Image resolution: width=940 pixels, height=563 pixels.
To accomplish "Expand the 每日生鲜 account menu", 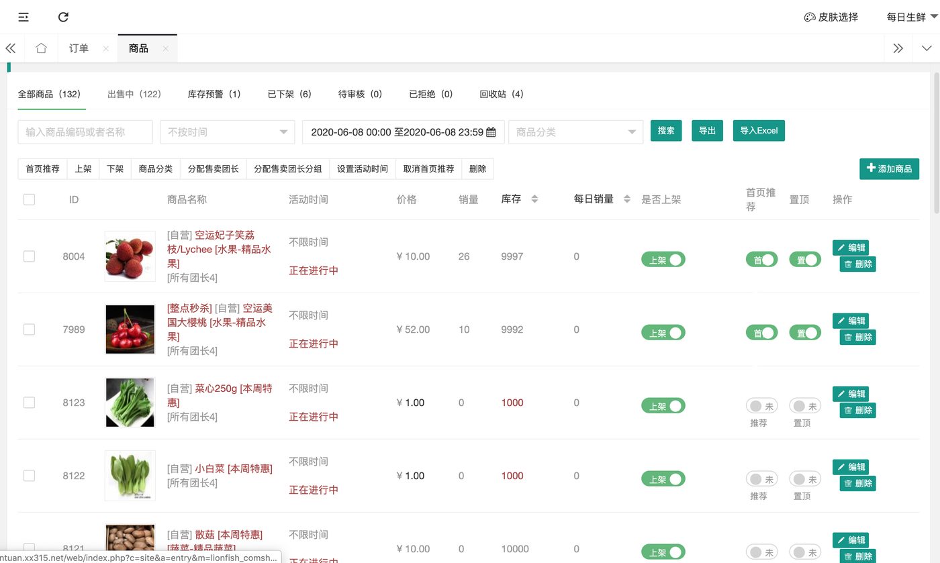I will tap(912, 17).
